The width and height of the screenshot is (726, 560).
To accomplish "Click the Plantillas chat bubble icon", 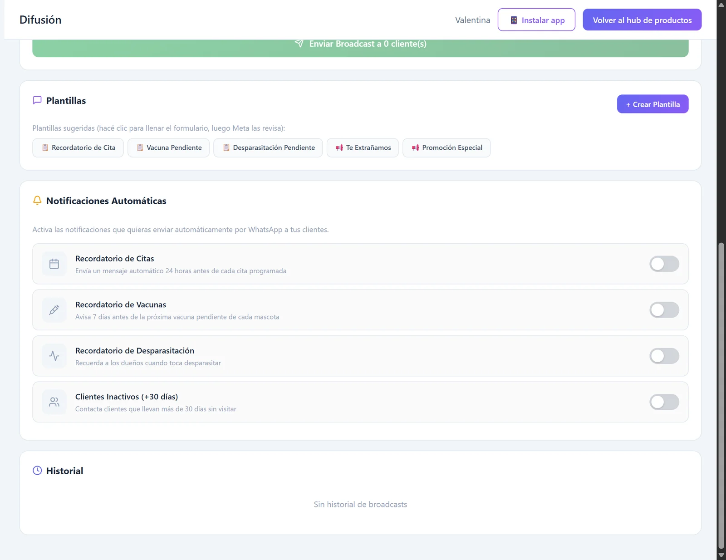I will click(37, 100).
